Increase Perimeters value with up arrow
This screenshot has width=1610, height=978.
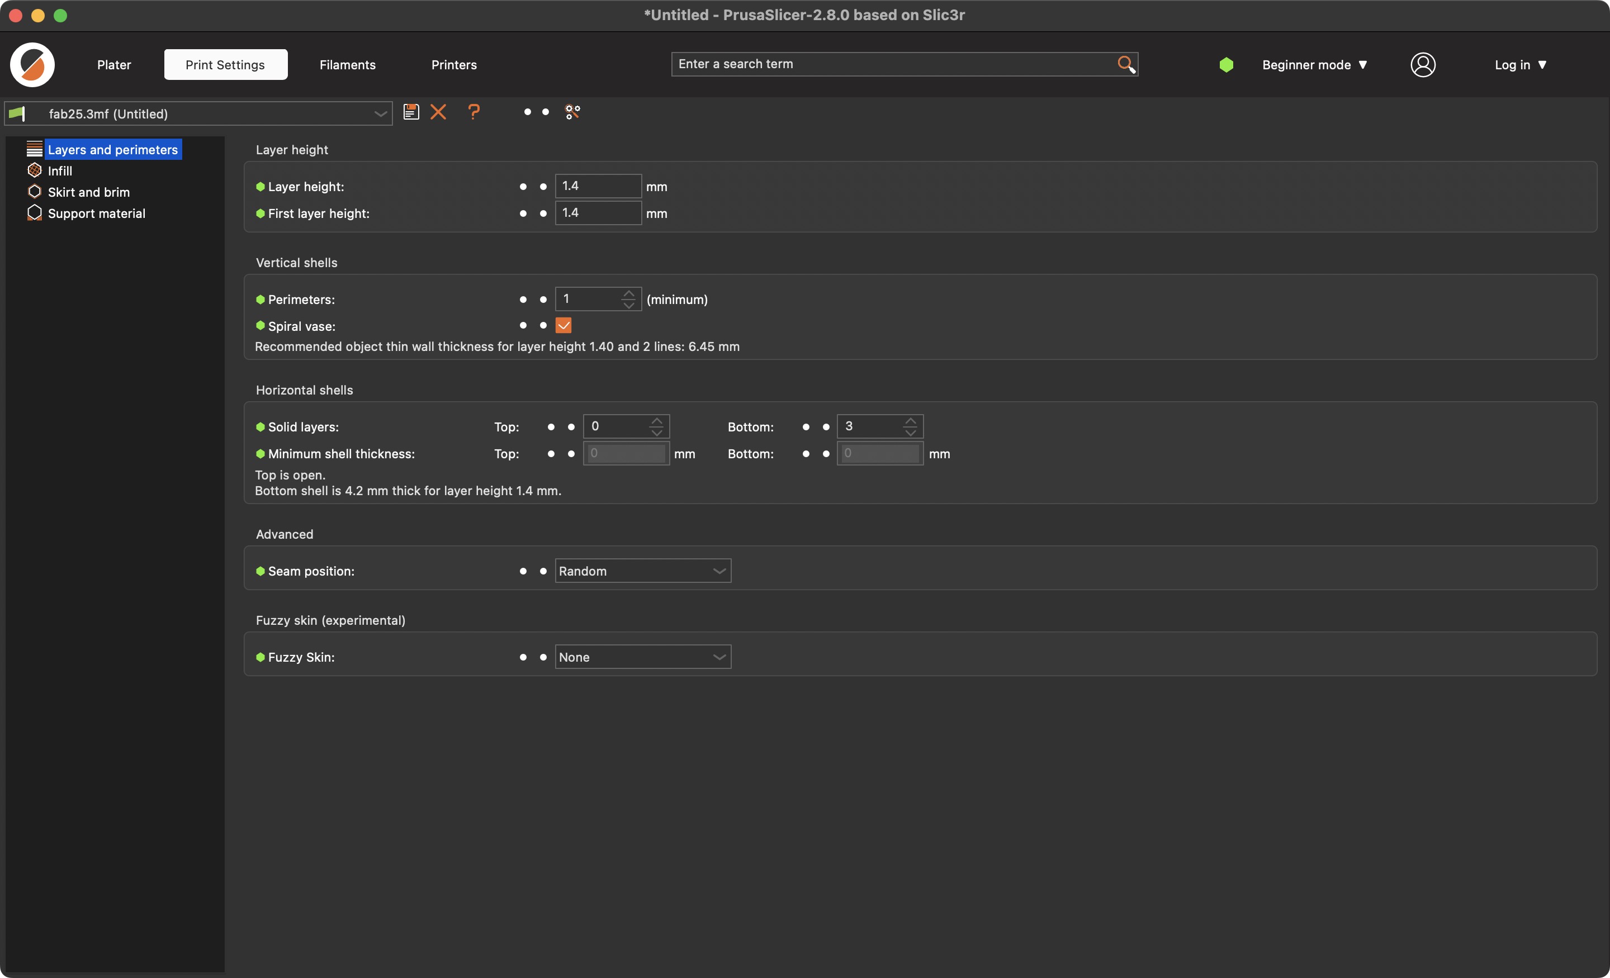[x=628, y=293]
